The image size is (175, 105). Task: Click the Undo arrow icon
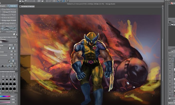(30, 1)
